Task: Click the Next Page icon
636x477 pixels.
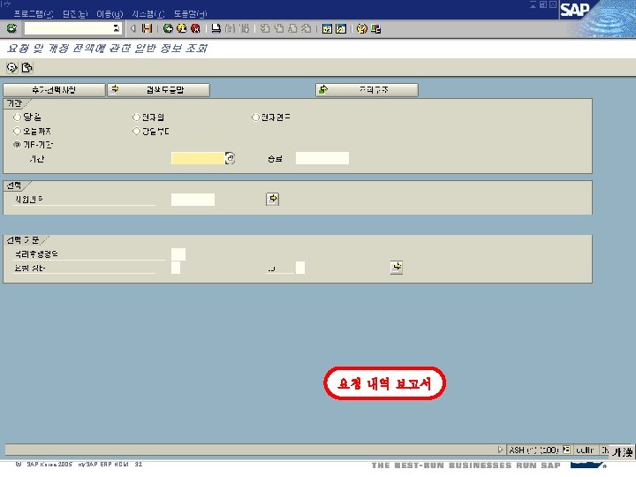Action: [292, 28]
